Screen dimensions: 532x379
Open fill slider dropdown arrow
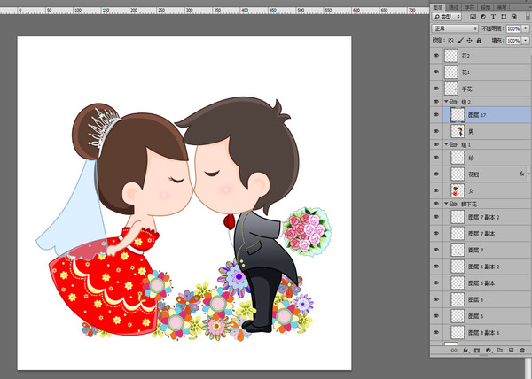[x=526, y=41]
